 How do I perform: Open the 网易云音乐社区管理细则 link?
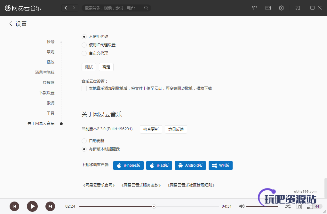coord(191,185)
